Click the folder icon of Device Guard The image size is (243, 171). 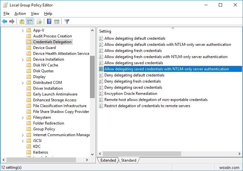click(29, 48)
